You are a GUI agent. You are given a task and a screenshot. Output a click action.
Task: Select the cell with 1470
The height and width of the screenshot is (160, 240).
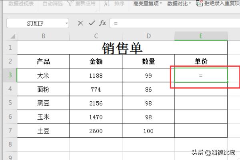point(96,117)
